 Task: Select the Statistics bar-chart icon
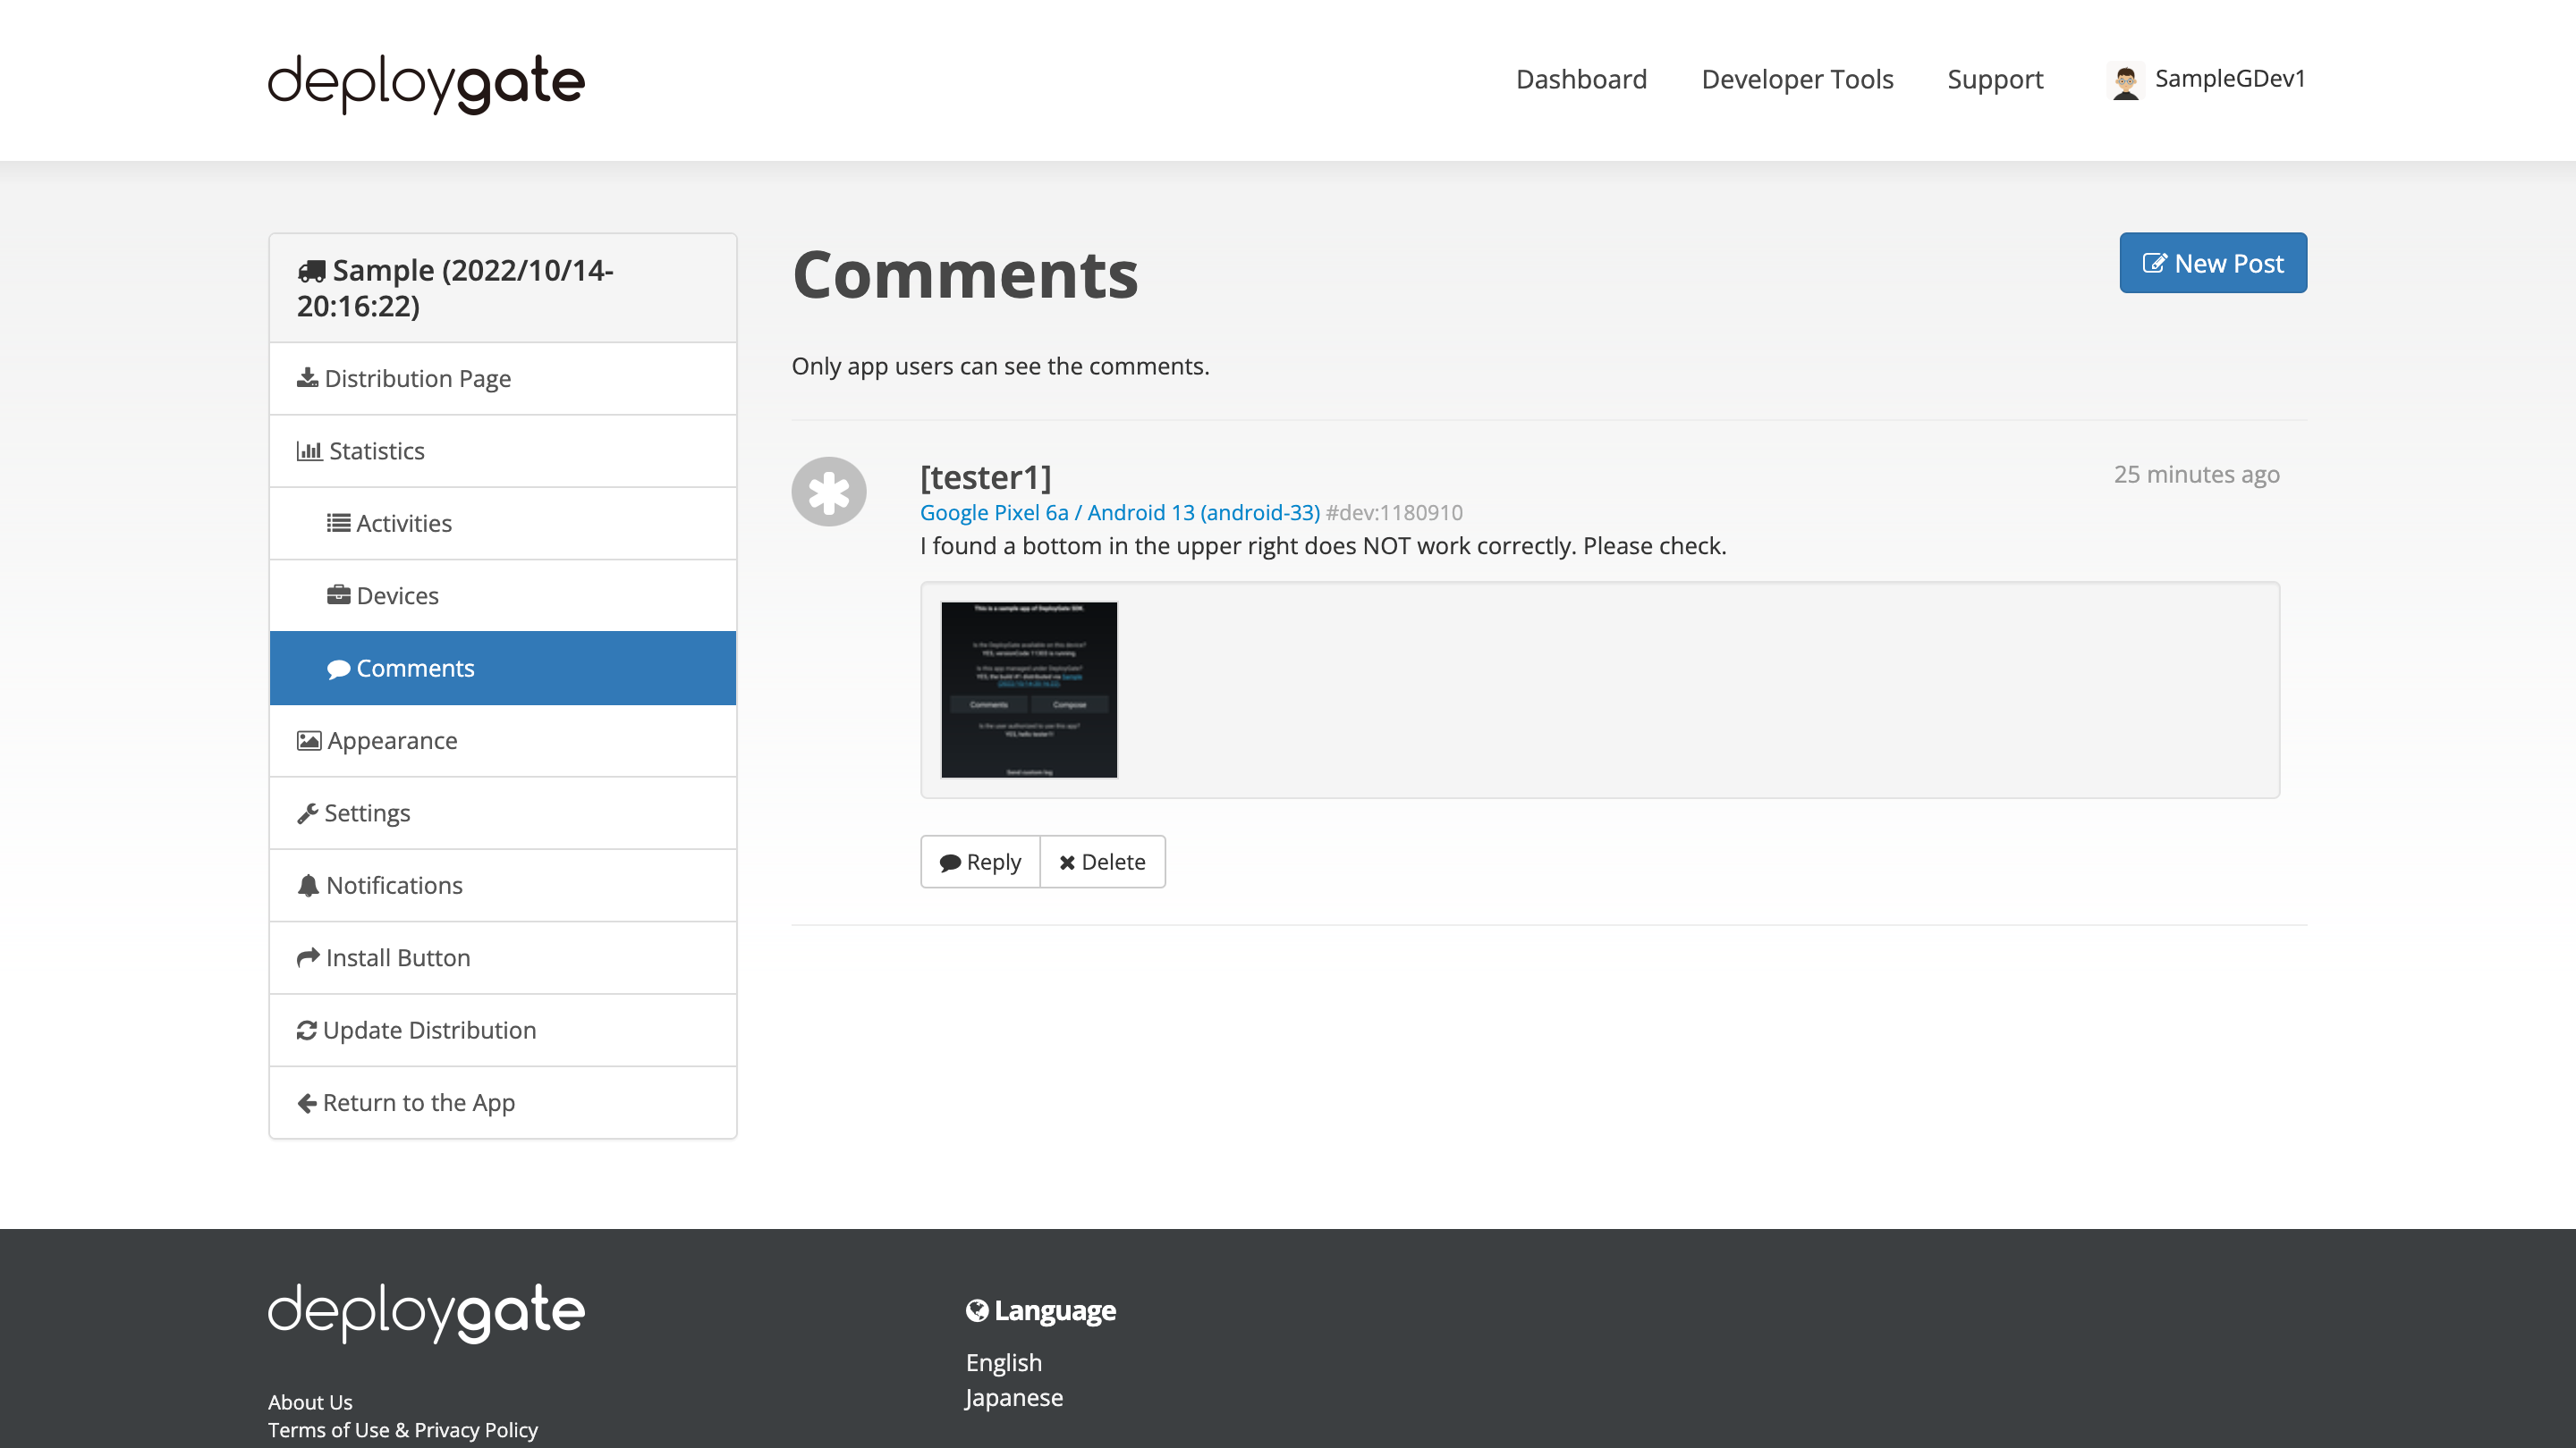(311, 450)
